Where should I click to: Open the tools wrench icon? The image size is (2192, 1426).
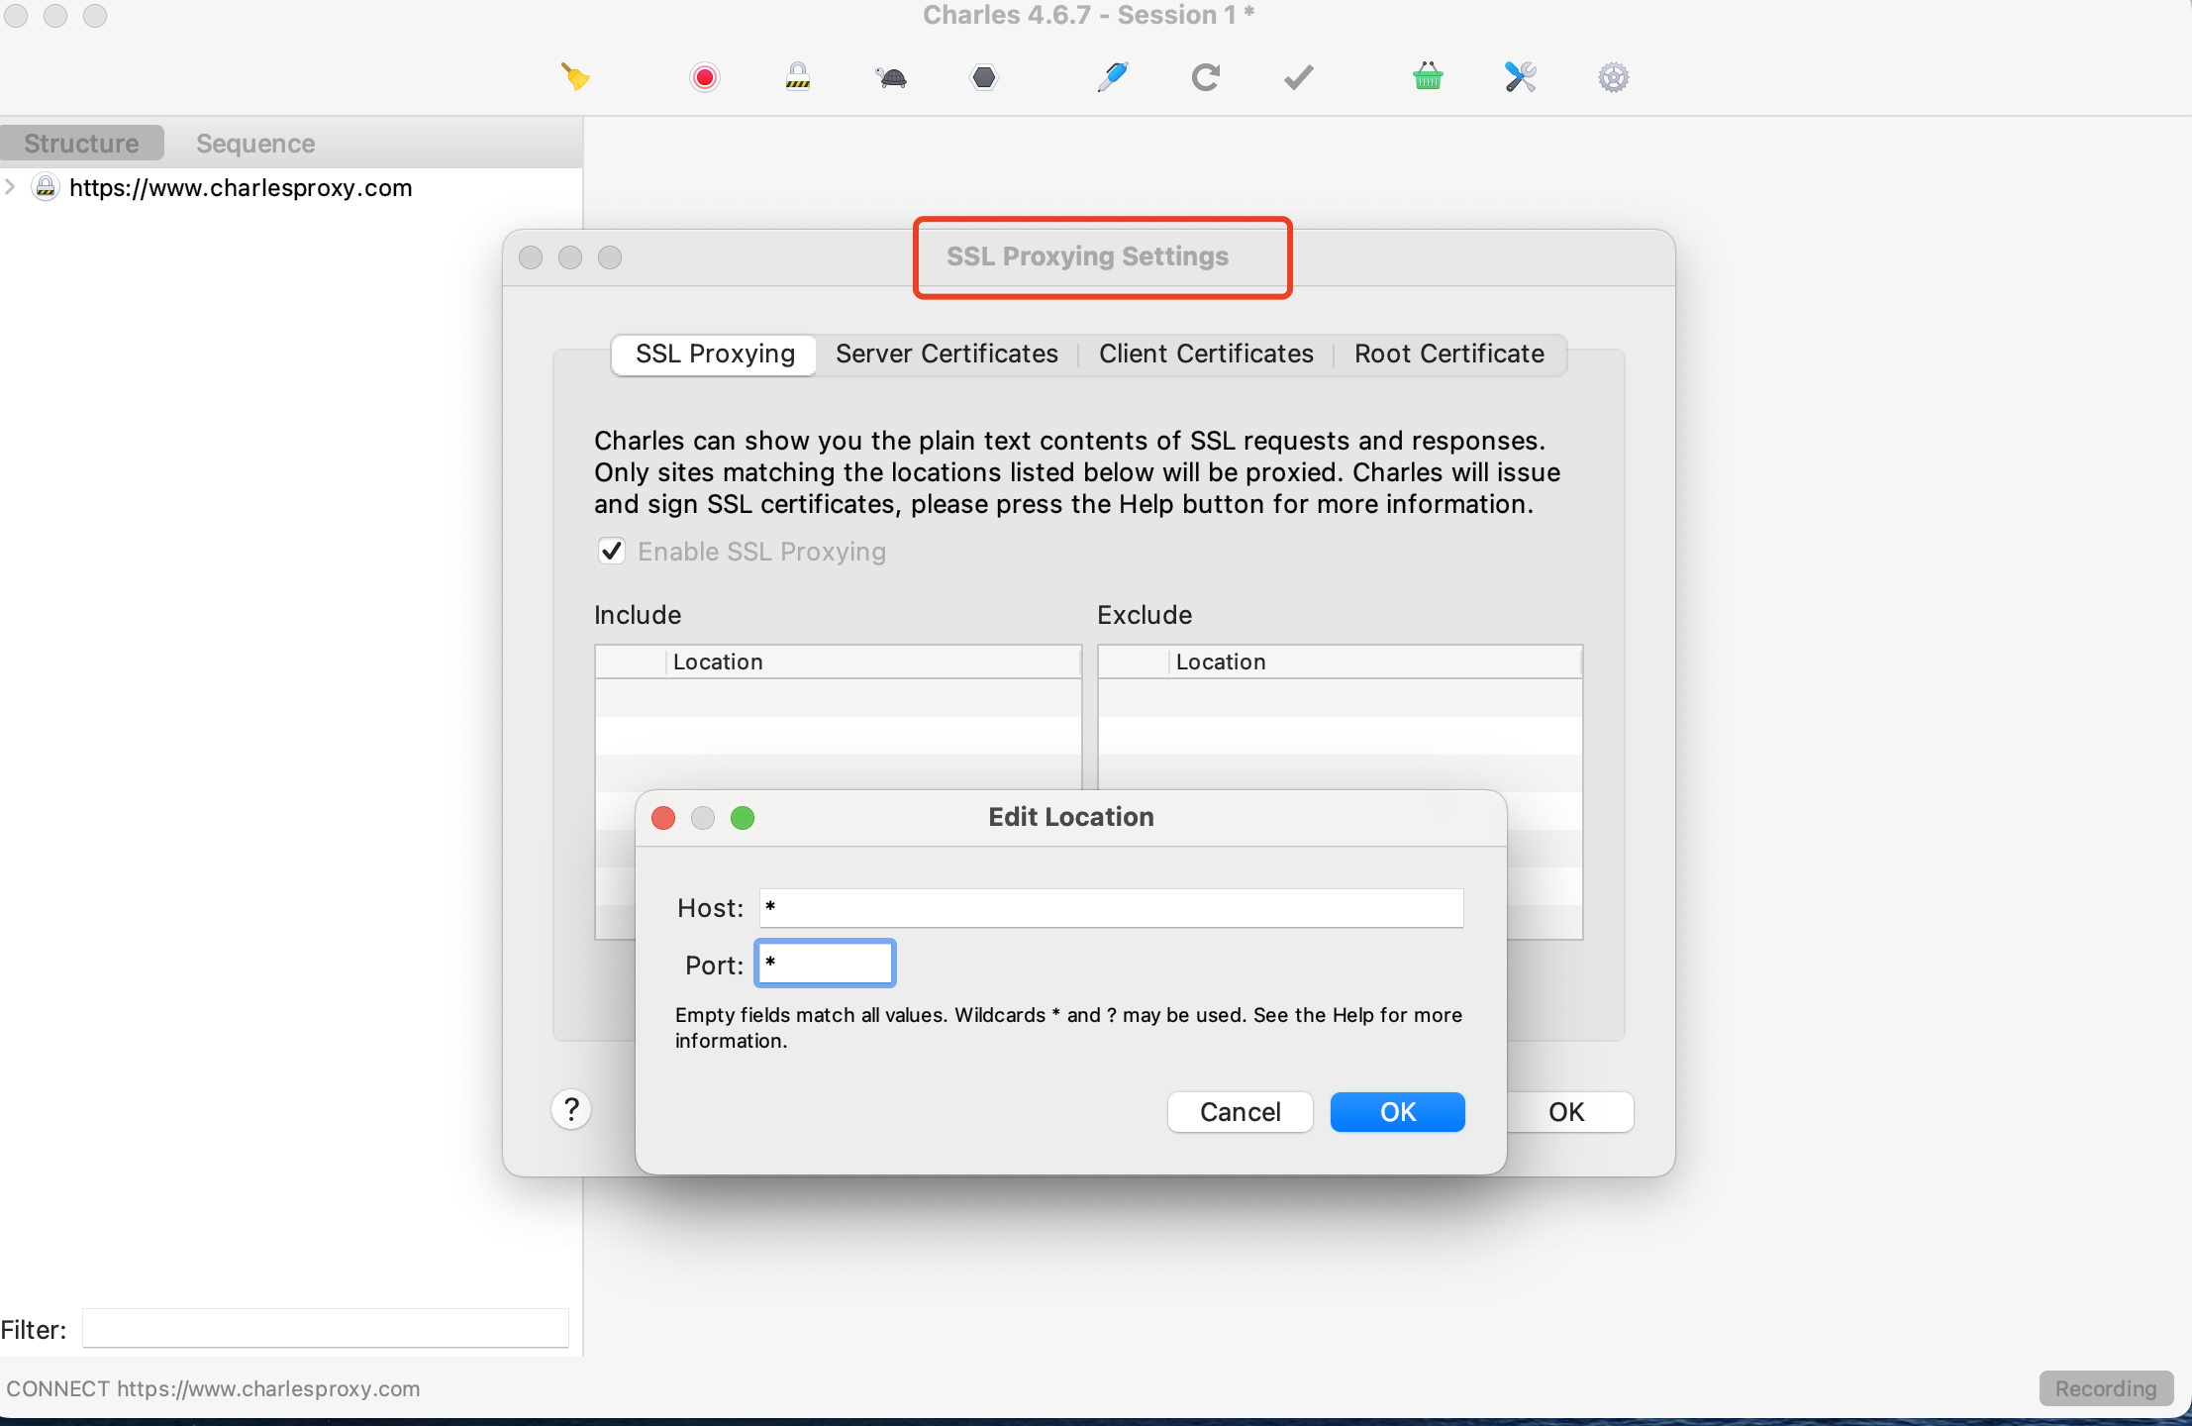click(x=1520, y=76)
